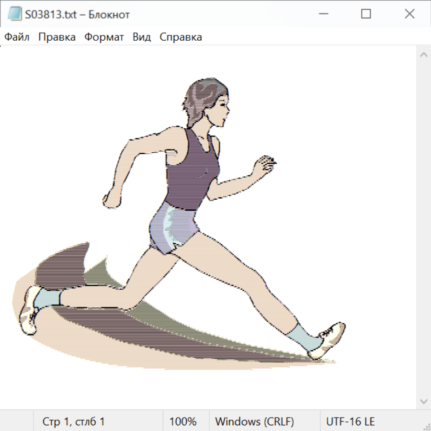
Task: Click the 100% zoom indicator
Action: point(183,422)
